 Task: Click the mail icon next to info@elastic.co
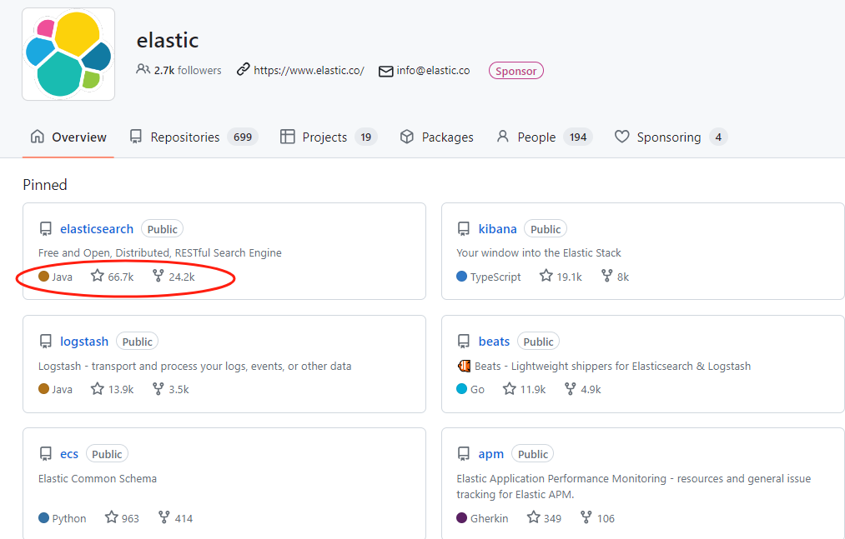(x=385, y=71)
